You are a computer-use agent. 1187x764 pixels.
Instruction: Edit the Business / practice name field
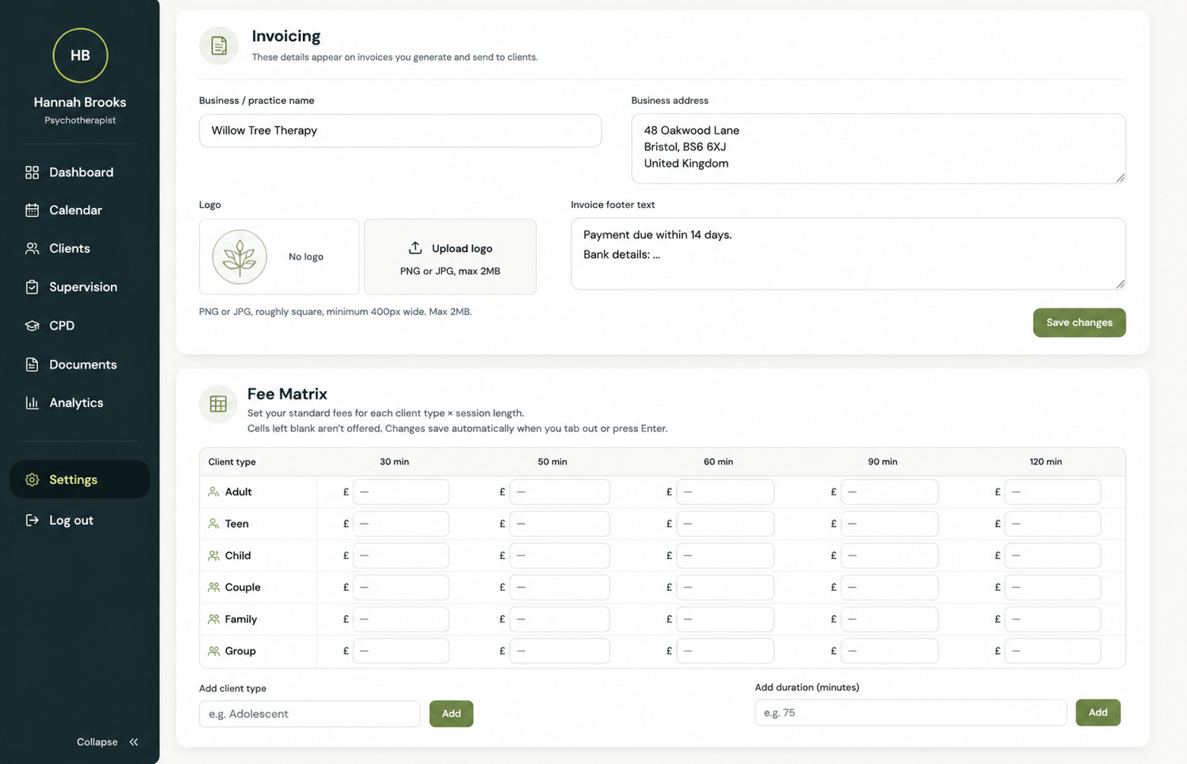(x=400, y=131)
